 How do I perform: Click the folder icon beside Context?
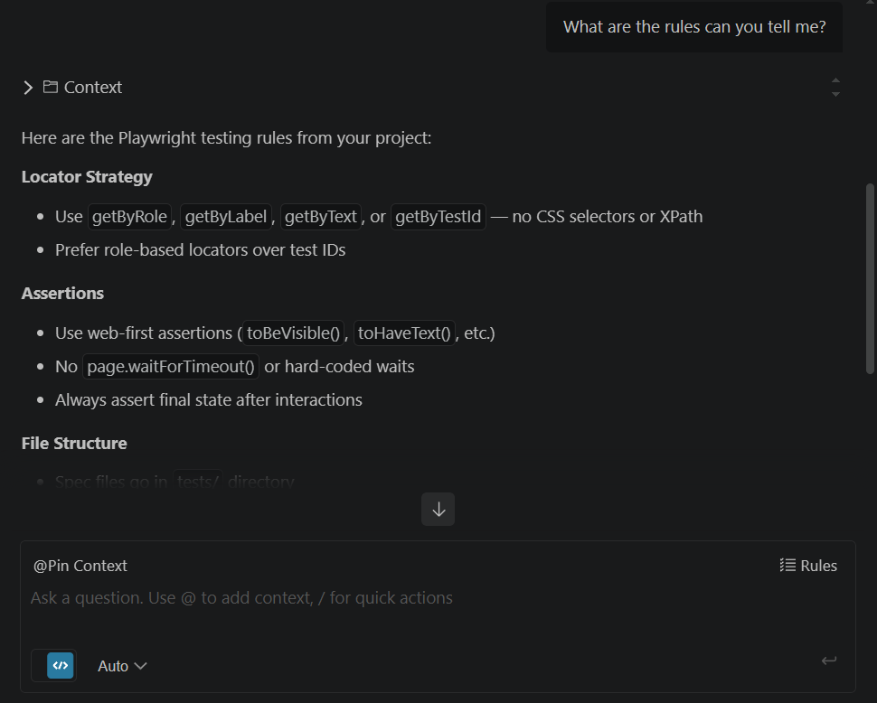51,88
